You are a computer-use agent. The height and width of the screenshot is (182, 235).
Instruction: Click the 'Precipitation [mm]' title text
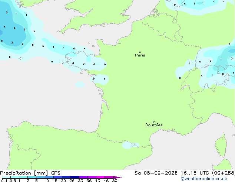[24, 173]
